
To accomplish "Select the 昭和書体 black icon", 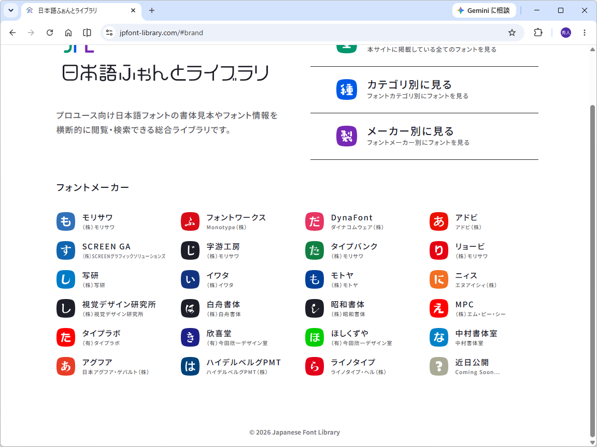I will tap(315, 308).
